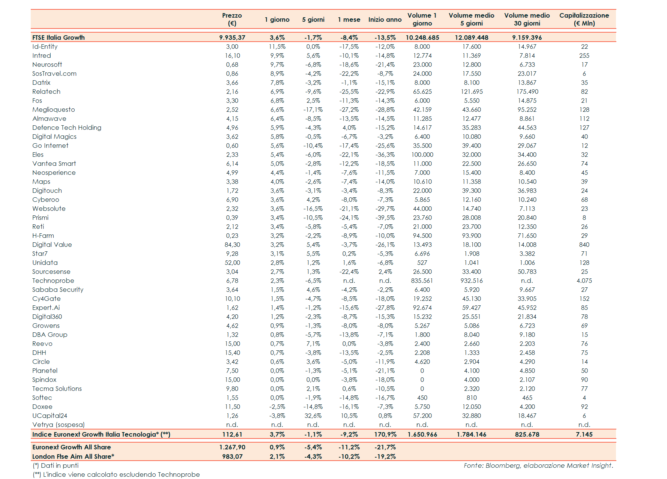Viewport: 667px width, 479px height.
Task: Click the "Inizio anno" column header
Action: pos(385,20)
